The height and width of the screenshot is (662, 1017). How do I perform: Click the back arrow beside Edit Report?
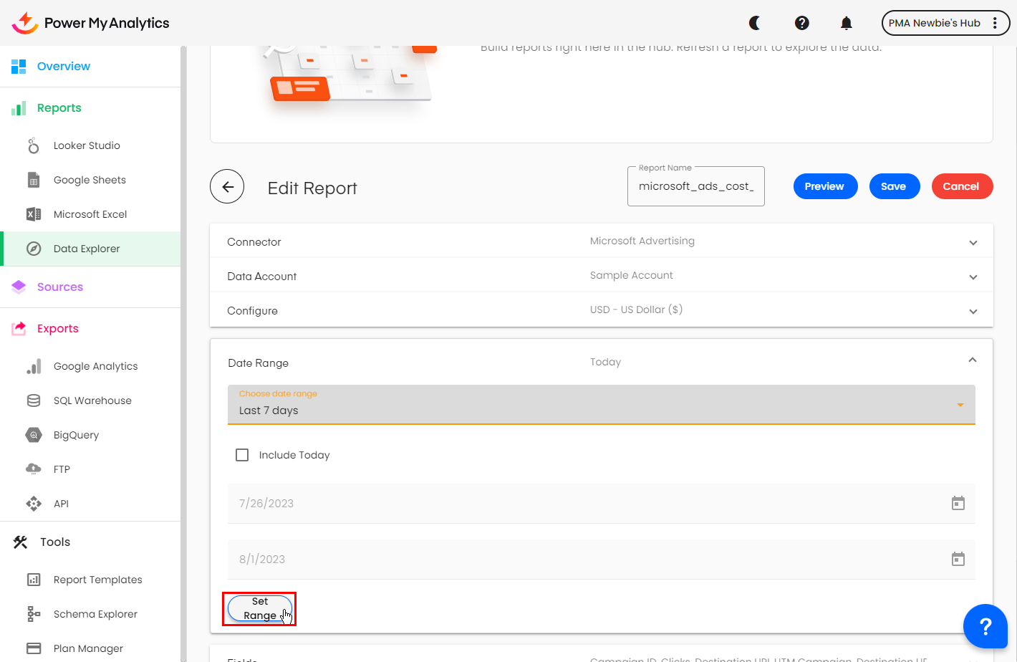227,187
